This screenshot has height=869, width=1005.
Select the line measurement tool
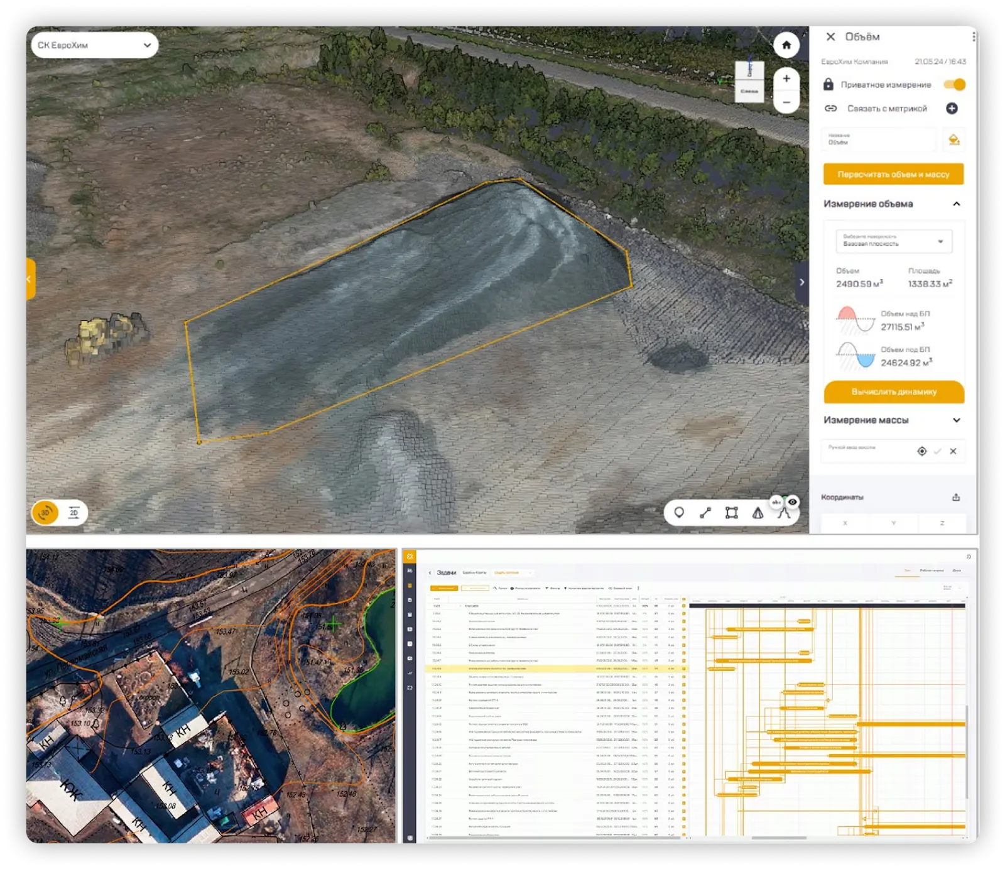(x=705, y=513)
